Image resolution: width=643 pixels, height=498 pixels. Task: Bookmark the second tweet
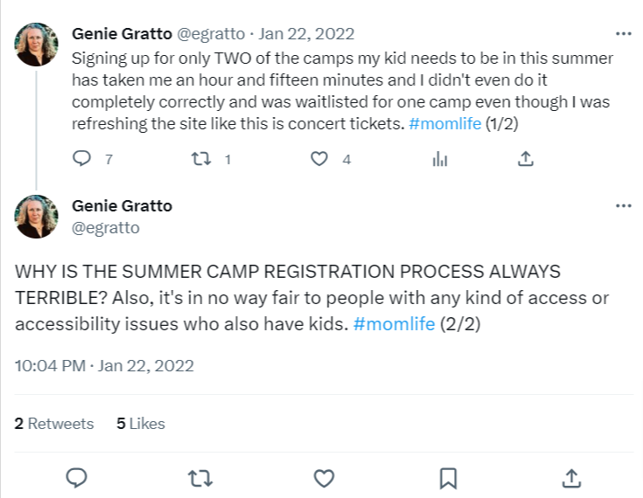tap(448, 478)
